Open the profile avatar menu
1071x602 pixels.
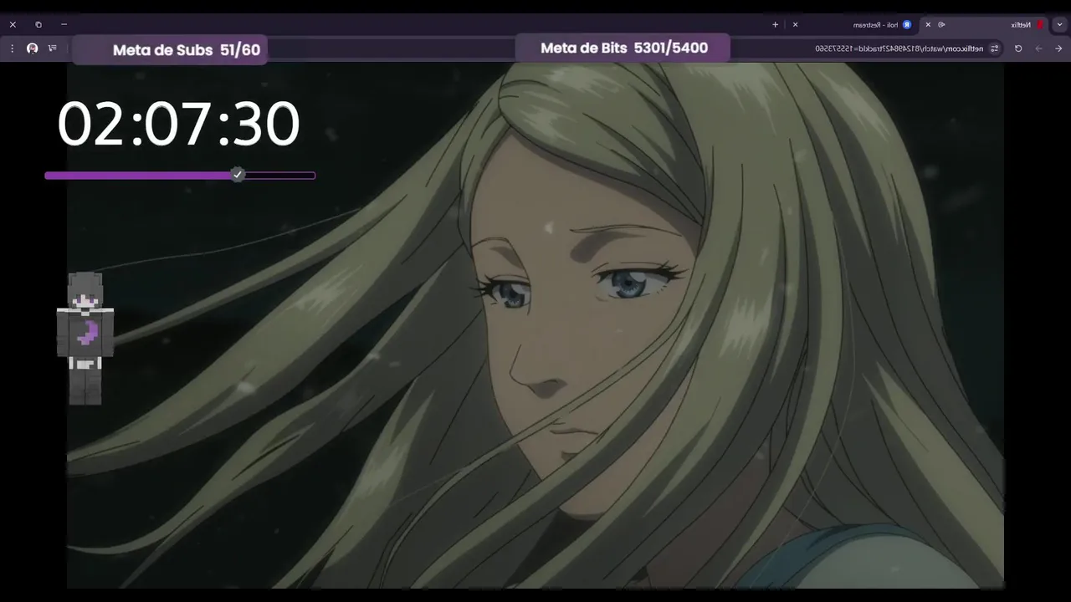(32, 48)
